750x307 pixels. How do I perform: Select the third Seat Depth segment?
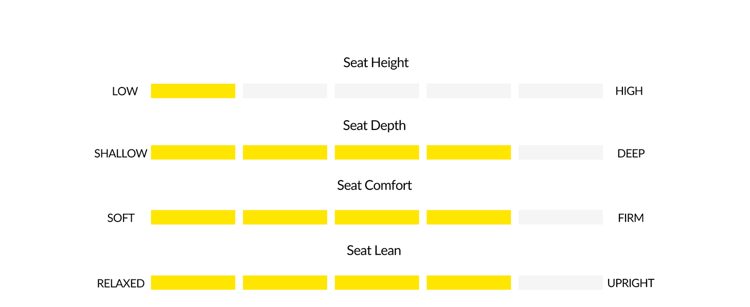pos(377,152)
